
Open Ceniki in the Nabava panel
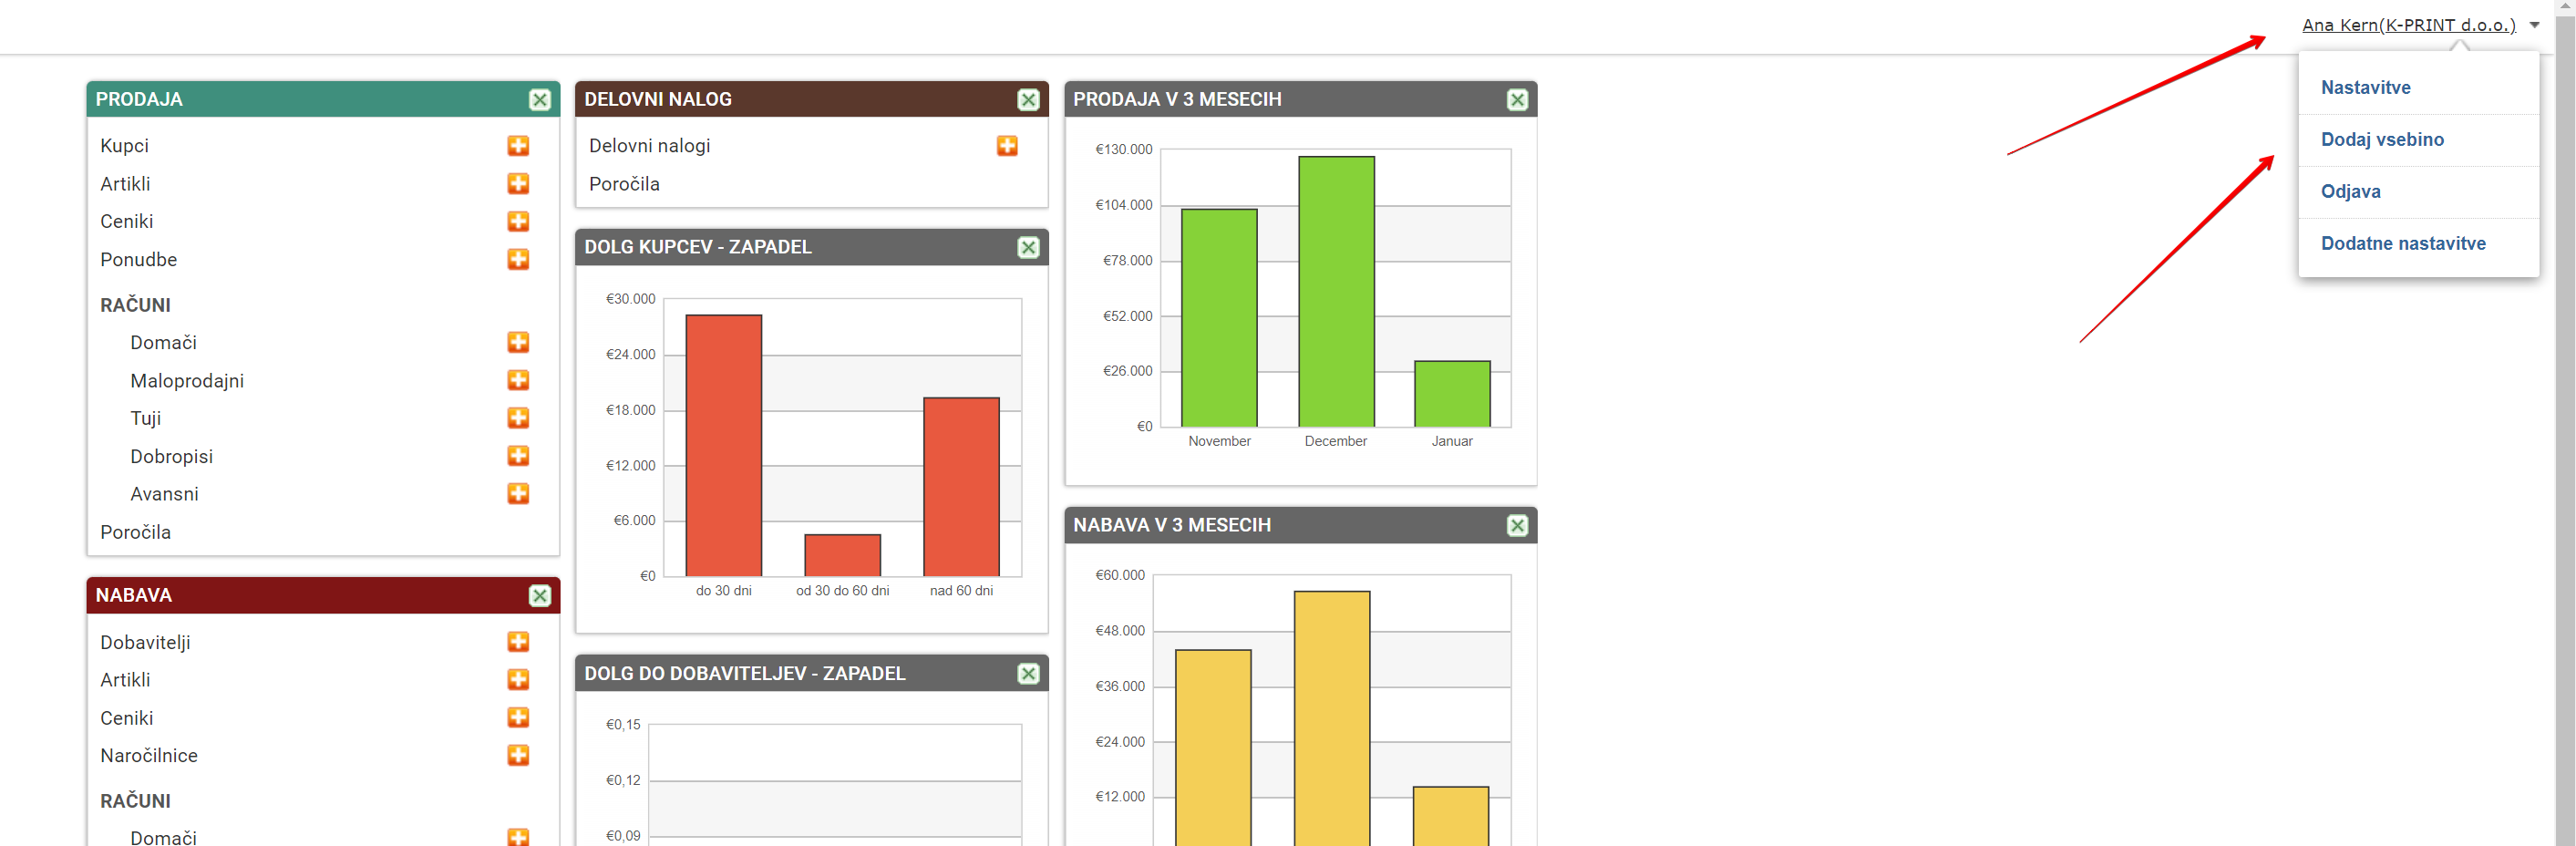126,718
